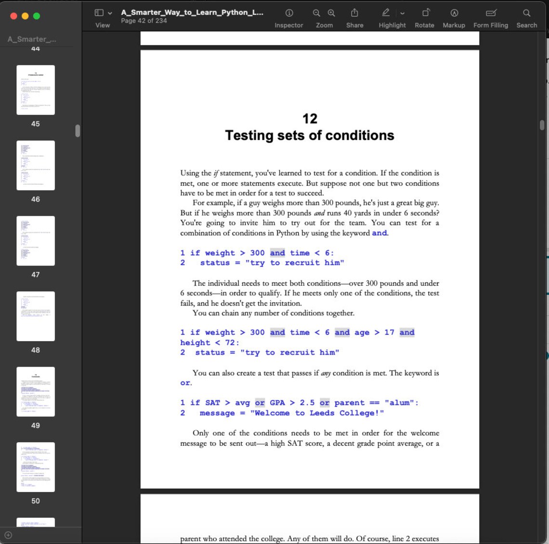
Task: Click the View label in the toolbar
Action: [x=102, y=25]
